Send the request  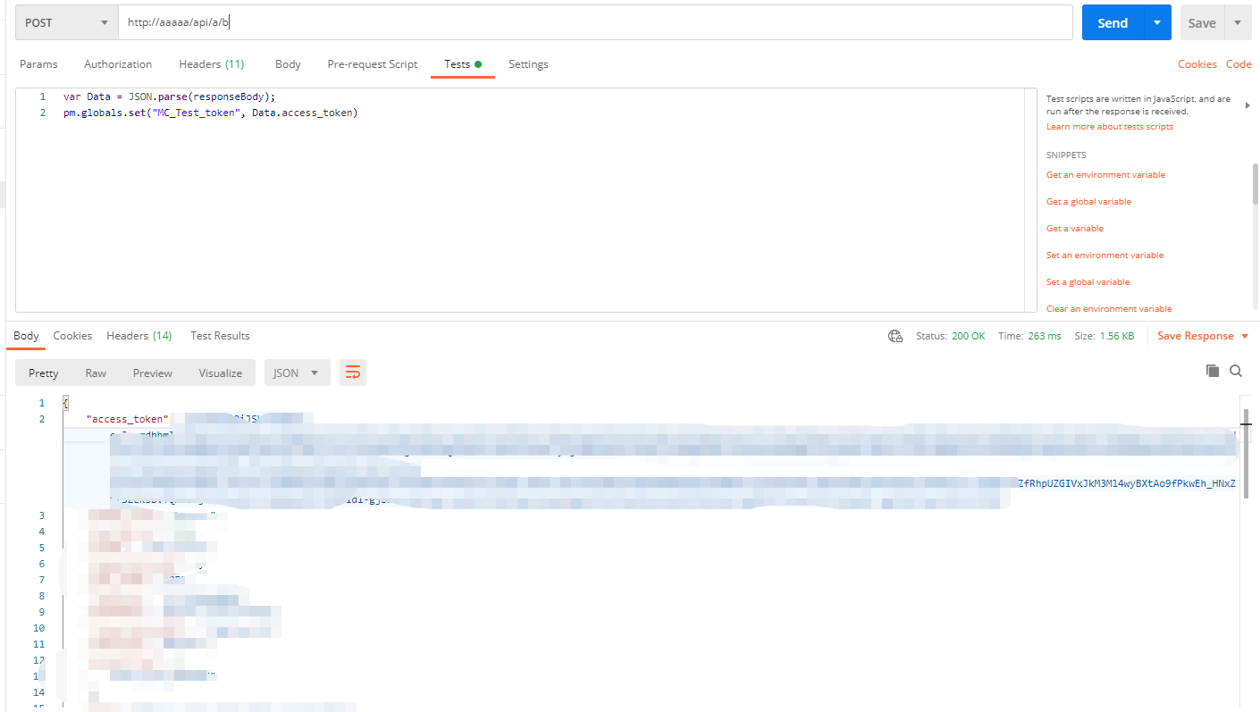[1113, 22]
